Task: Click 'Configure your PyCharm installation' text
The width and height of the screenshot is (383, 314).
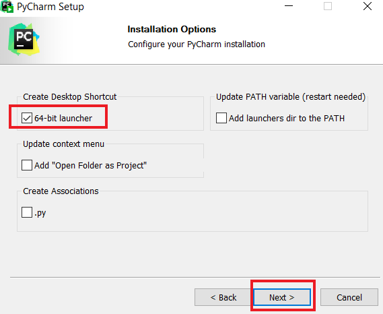Action: click(x=197, y=44)
